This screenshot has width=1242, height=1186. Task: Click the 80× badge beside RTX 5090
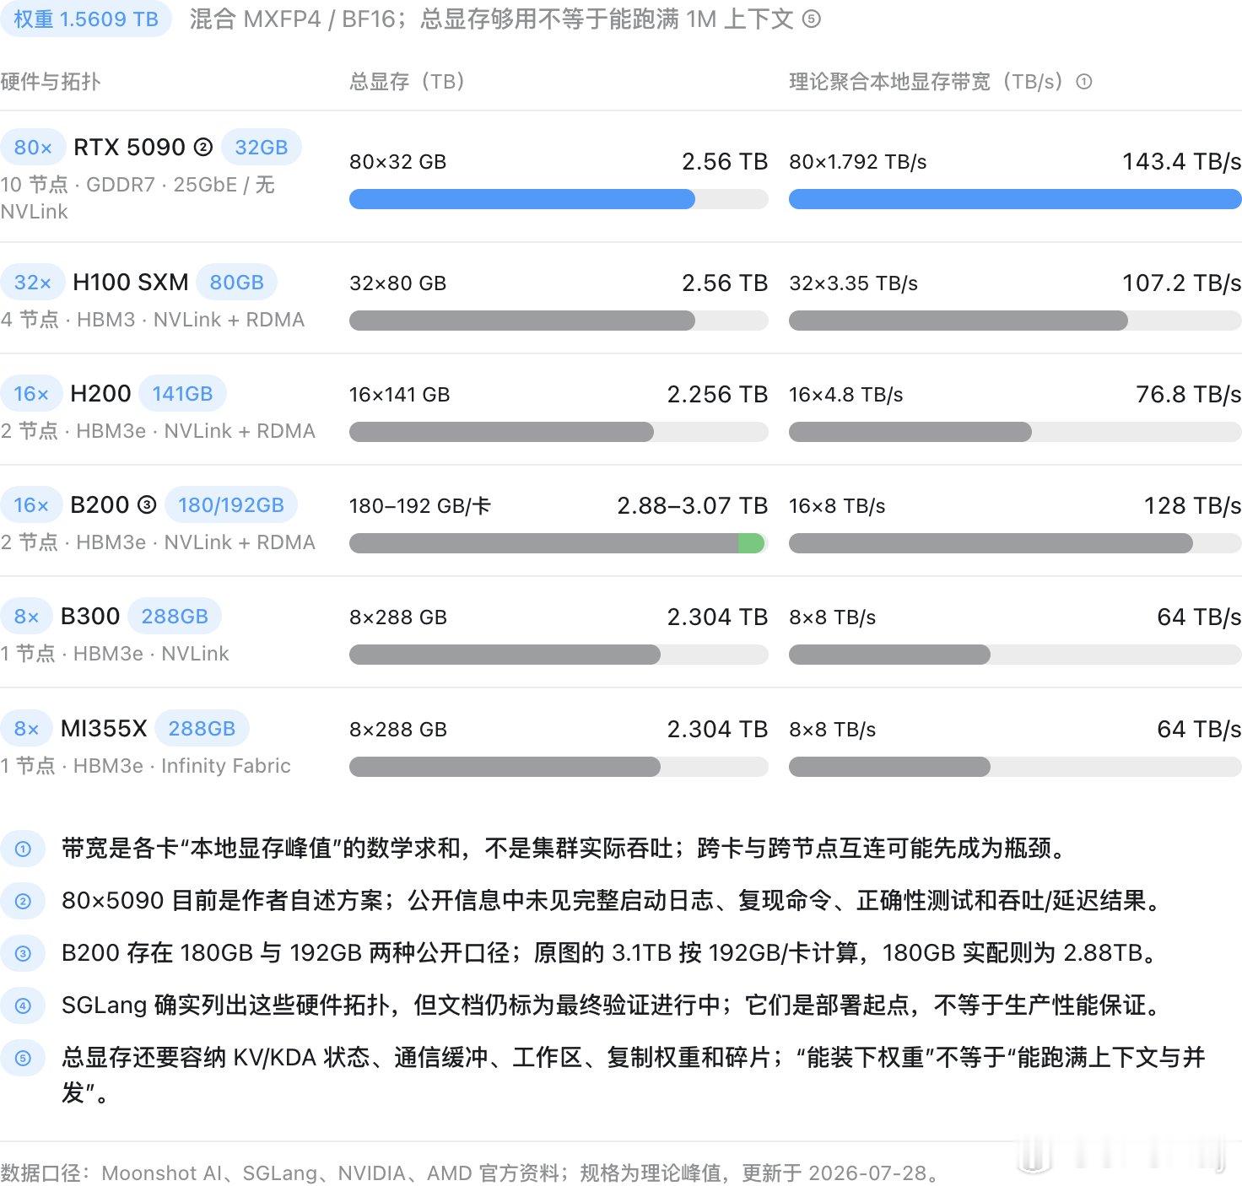tap(33, 148)
